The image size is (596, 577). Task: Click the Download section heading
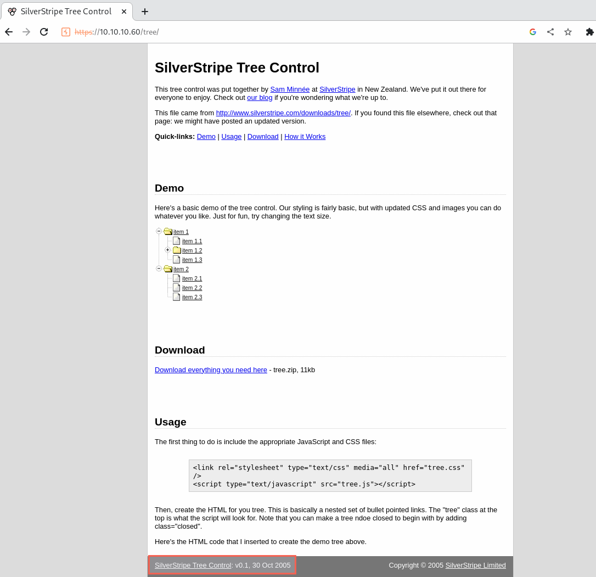coord(180,350)
